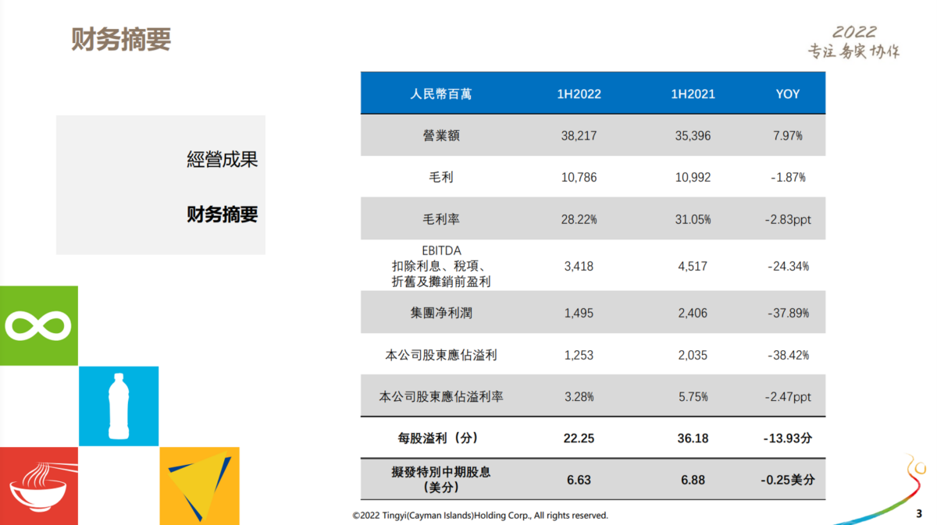Click the 28.22% margin value
937x525 pixels.
[579, 219]
